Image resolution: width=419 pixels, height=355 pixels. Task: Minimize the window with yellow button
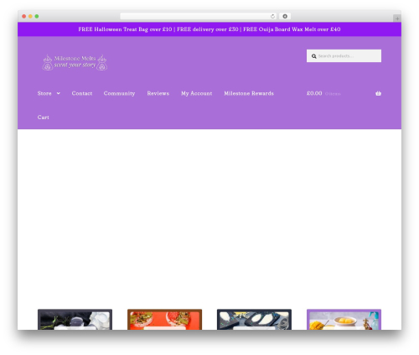click(30, 17)
